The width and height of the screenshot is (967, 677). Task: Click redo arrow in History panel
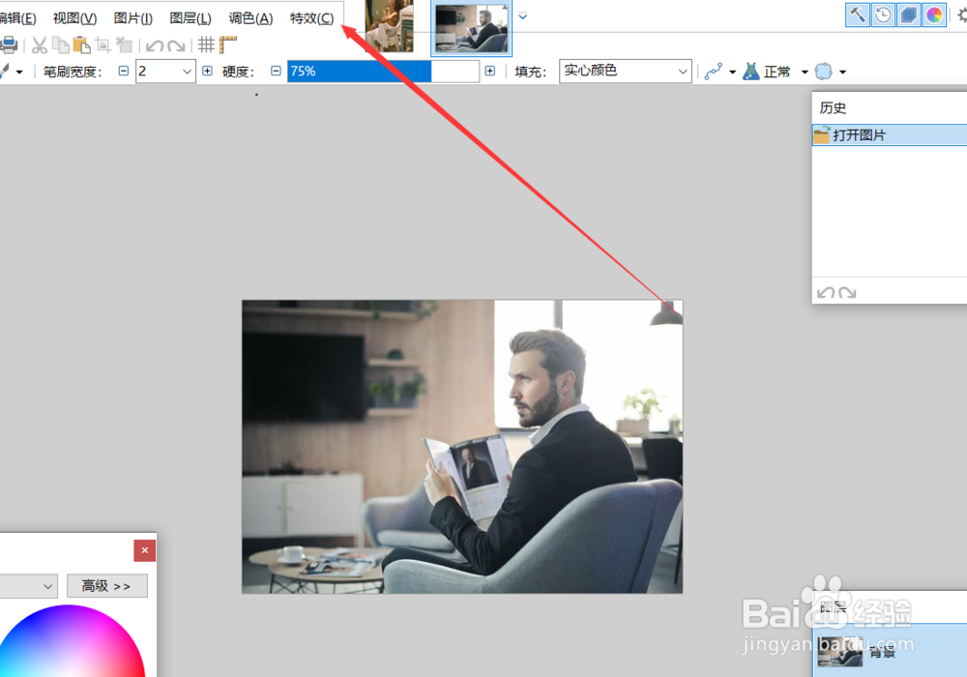click(847, 293)
